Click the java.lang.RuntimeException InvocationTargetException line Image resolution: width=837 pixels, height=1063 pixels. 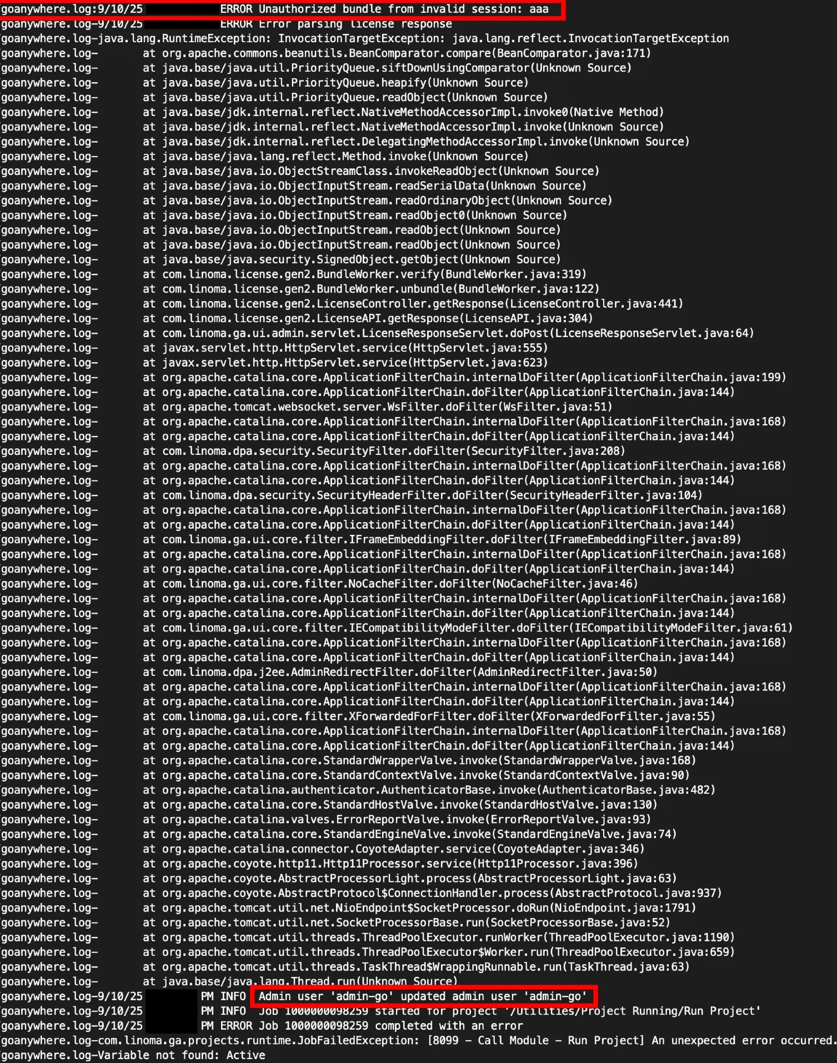coord(365,38)
